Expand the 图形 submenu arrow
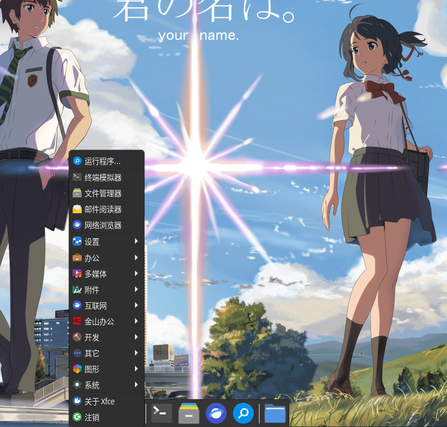447x427 pixels. tap(136, 369)
